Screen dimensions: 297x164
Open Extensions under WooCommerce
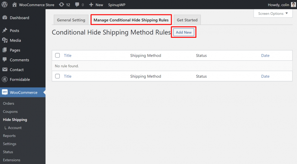click(x=12, y=160)
